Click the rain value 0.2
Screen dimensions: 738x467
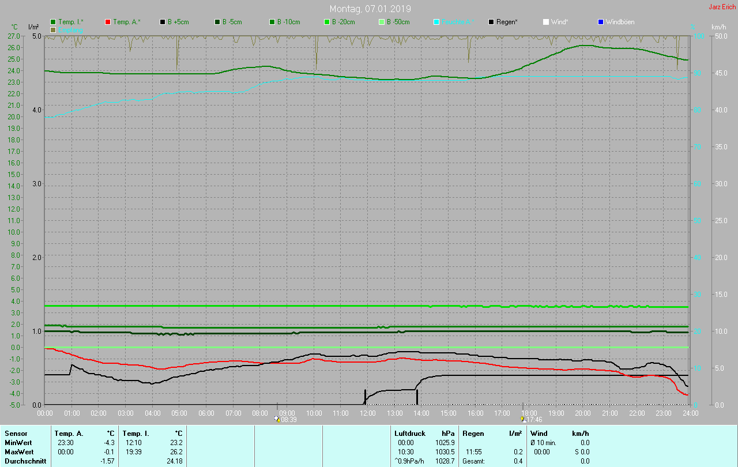(518, 451)
